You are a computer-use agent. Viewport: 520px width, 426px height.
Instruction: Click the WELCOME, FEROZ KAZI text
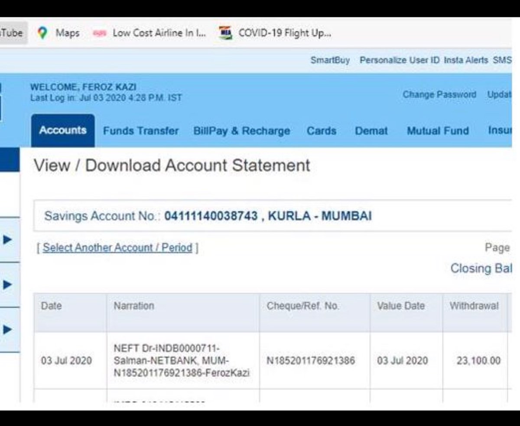point(83,87)
